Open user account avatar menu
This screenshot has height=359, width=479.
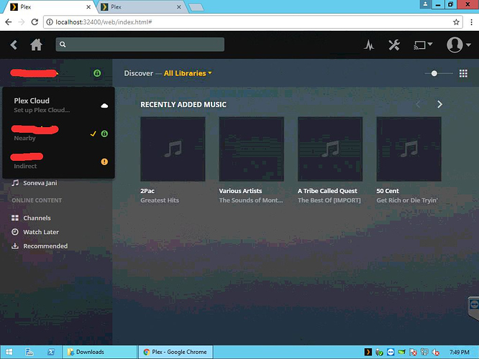tap(458, 45)
